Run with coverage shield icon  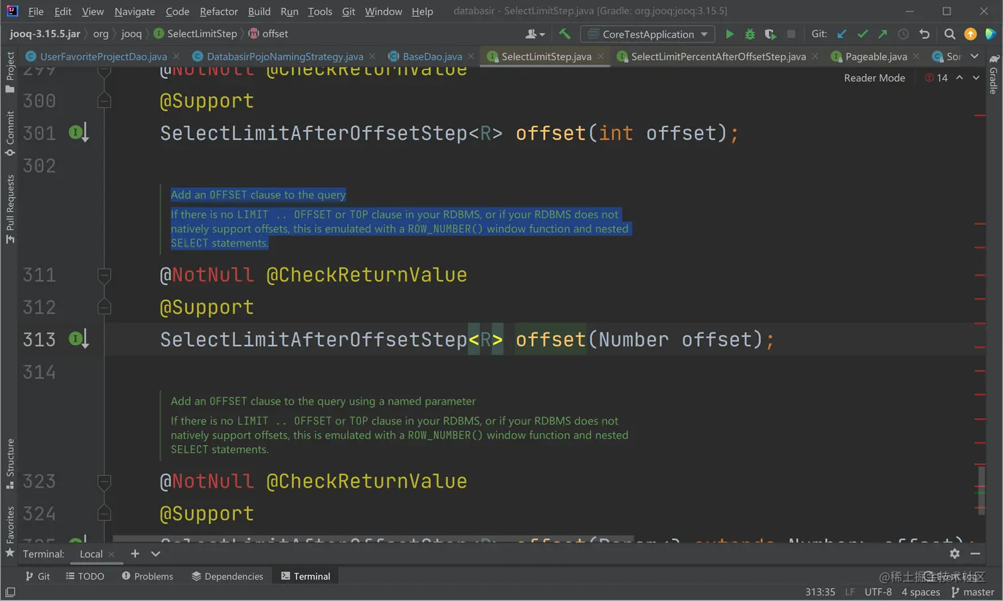(770, 34)
